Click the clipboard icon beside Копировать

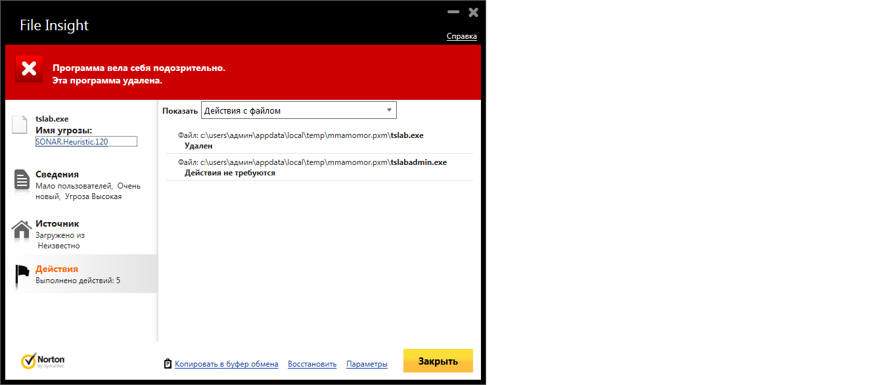click(x=168, y=363)
